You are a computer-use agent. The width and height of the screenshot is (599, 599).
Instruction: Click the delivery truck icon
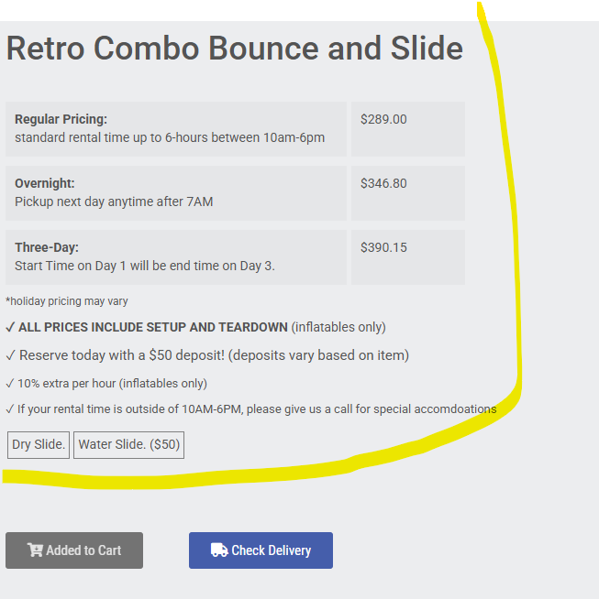219,550
